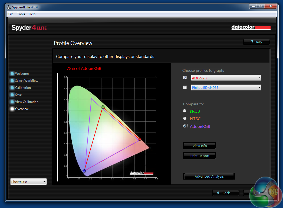Image resolution: width=283 pixels, height=208 pixels.
Task: Click the View Calibration step icon
Action: [x=12, y=102]
